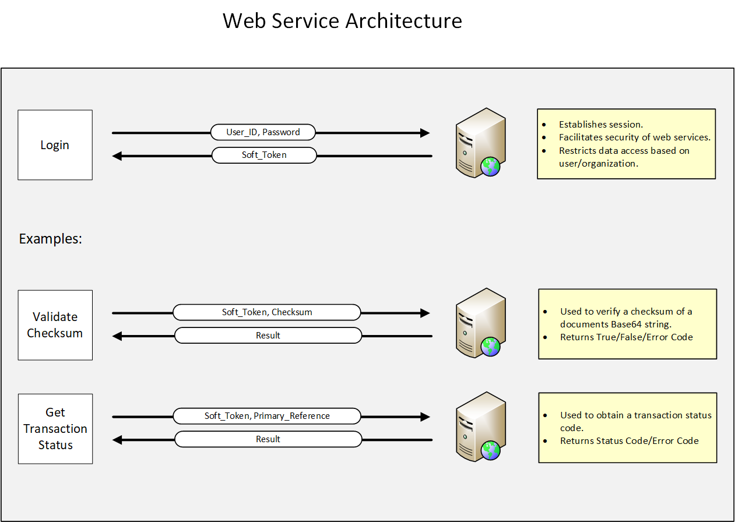Viewport: 735px width, 522px height.
Task: Select the globe on the Validate Checksum server
Action: point(490,347)
